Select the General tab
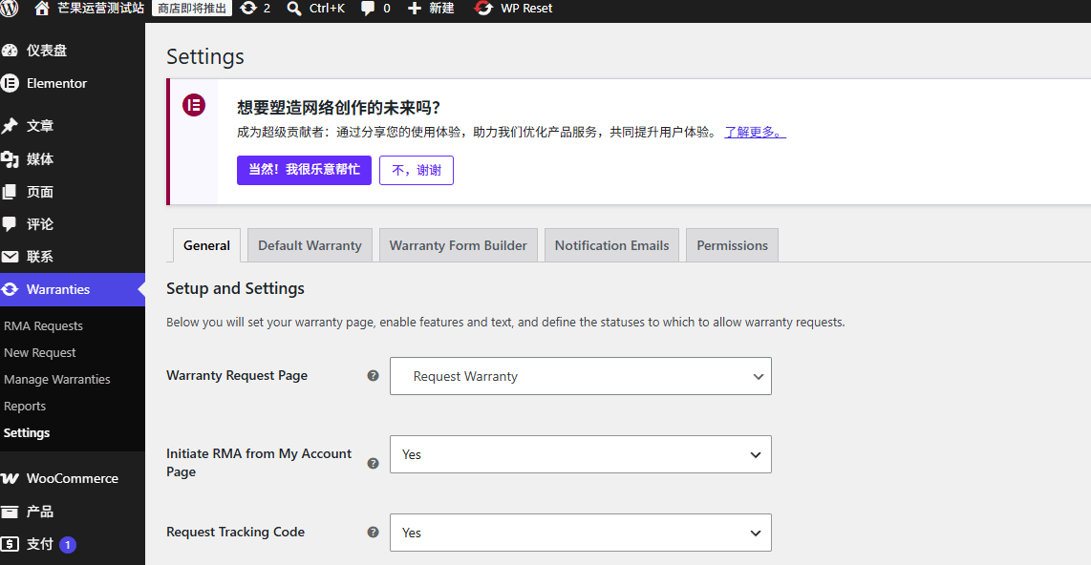Viewport: 1091px width, 565px height. click(x=206, y=245)
